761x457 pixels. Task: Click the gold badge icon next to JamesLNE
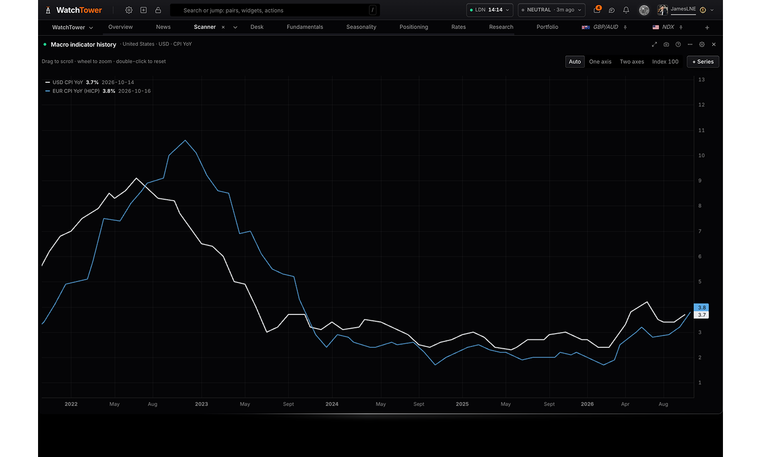[703, 10]
